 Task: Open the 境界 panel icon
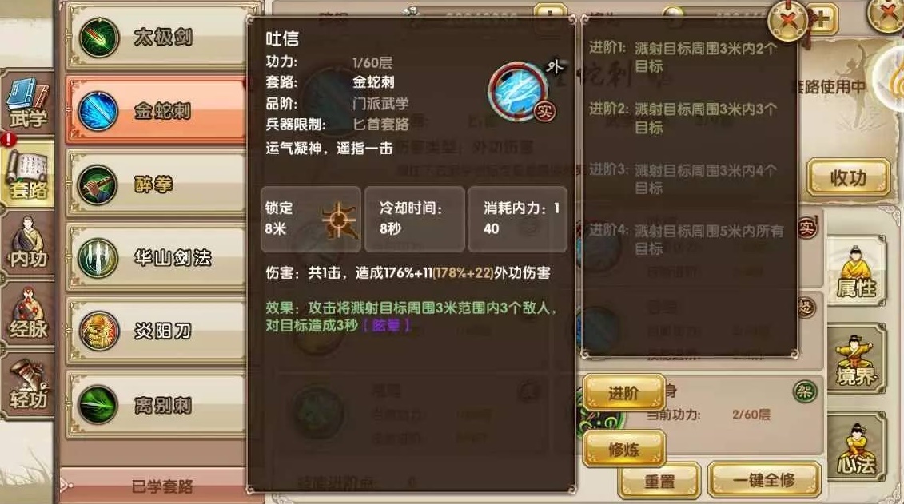(857, 359)
